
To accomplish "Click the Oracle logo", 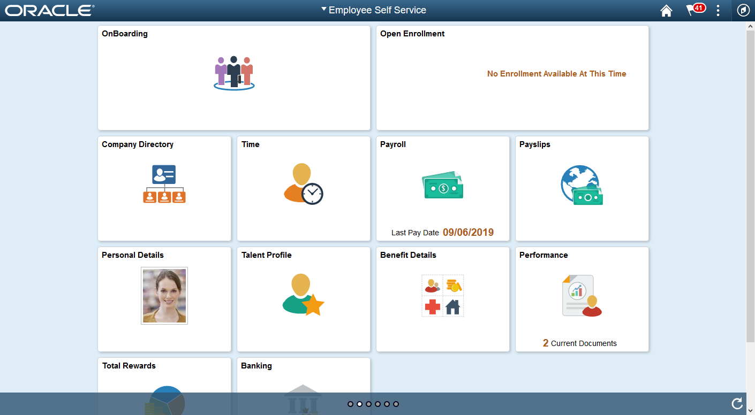I will (x=50, y=11).
